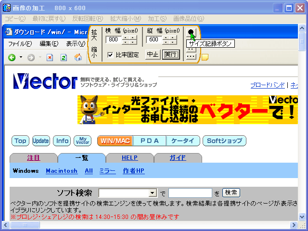
Task: Click the Top navigation button
Action: (x=20, y=141)
